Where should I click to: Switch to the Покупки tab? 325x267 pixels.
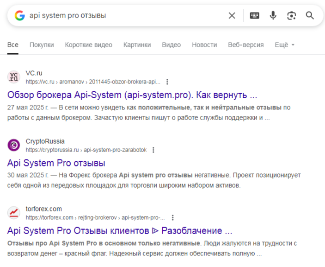[x=42, y=45]
